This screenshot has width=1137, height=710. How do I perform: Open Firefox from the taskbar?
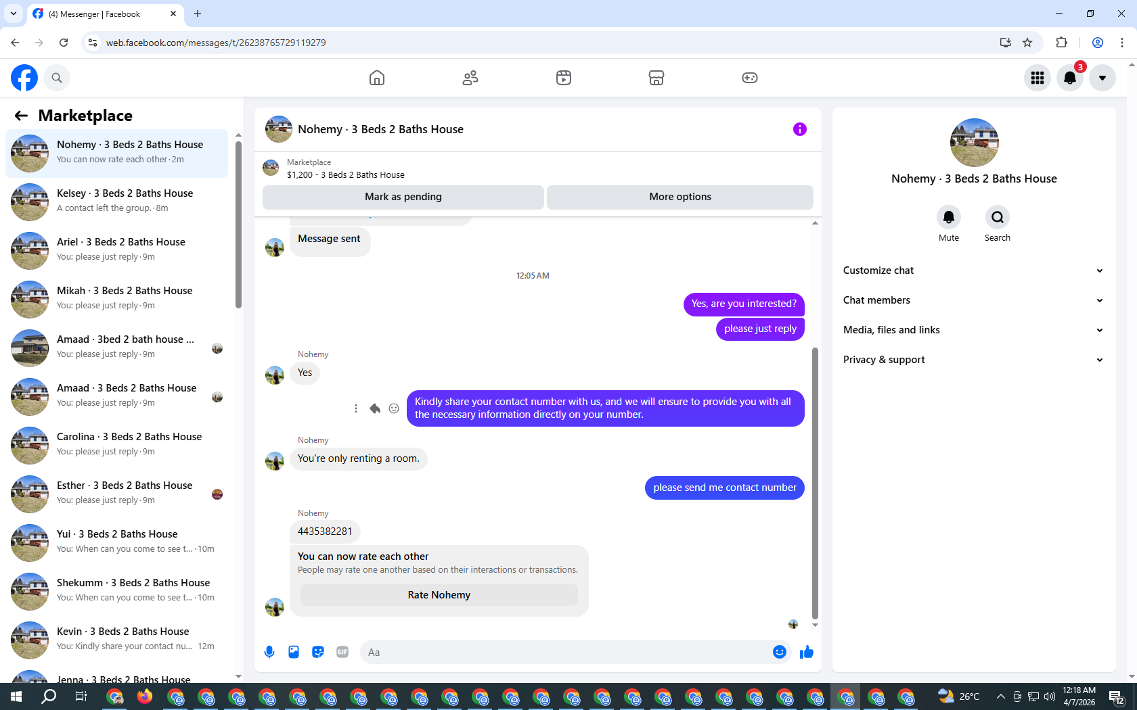145,696
